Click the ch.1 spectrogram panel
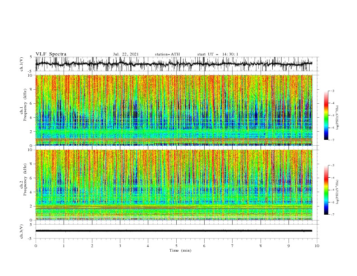The image size is (357, 276). point(174,110)
